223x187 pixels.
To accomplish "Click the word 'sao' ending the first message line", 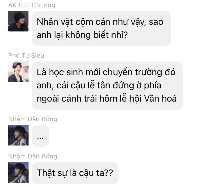I will pyautogui.click(x=156, y=22).
